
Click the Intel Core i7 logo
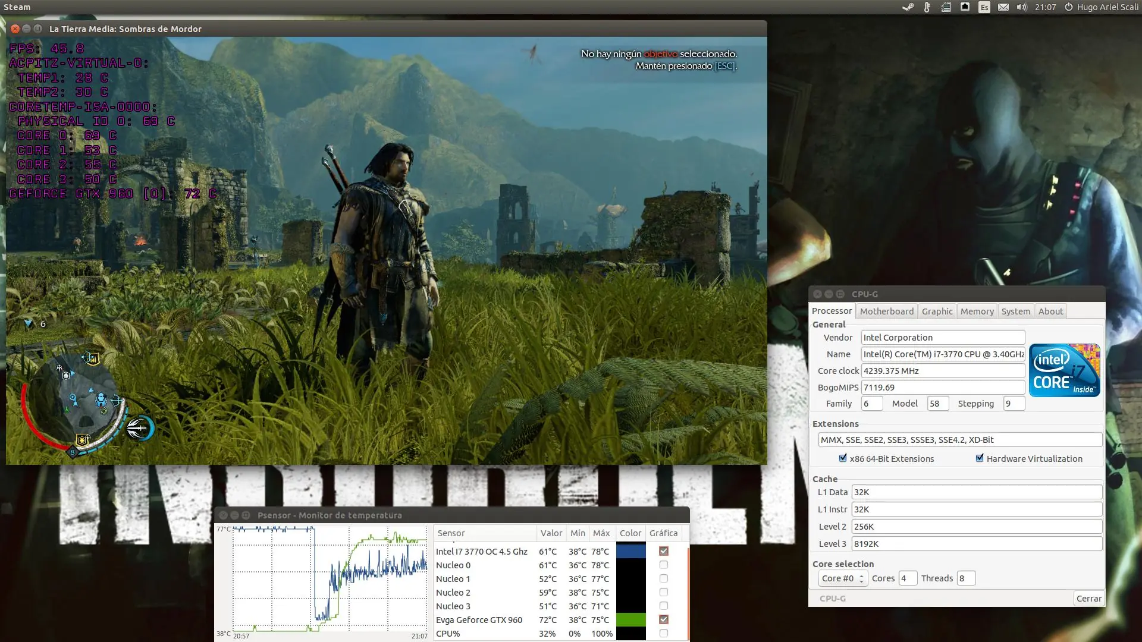point(1065,370)
